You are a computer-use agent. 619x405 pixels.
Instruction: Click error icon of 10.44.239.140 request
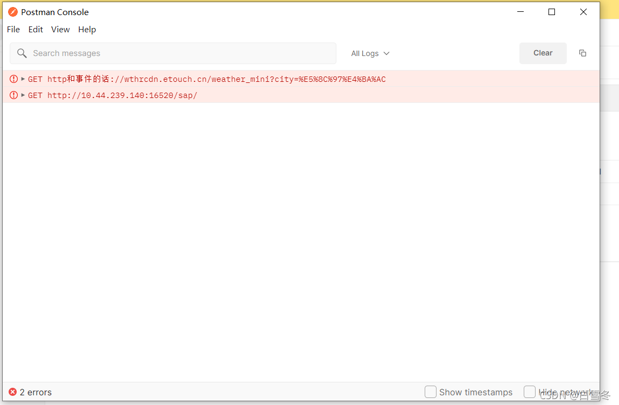pos(14,95)
